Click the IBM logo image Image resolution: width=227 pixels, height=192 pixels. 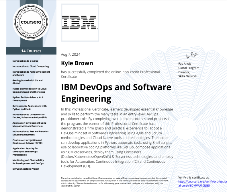(80, 23)
